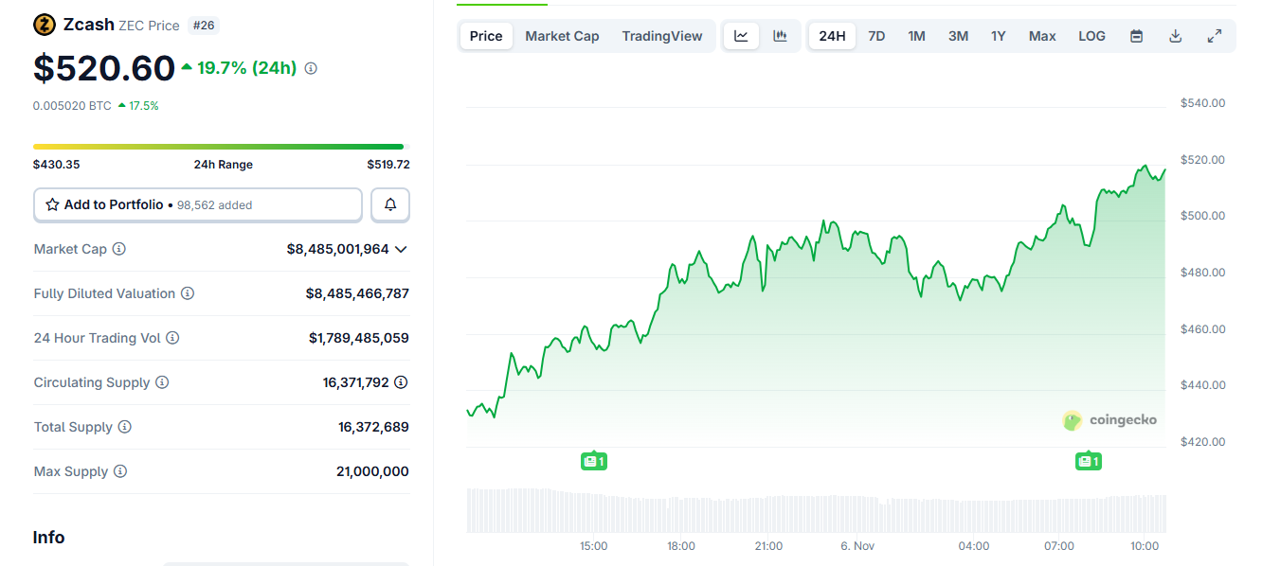Toggle LOG scale on the chart
The width and height of the screenshot is (1280, 566).
click(1091, 35)
